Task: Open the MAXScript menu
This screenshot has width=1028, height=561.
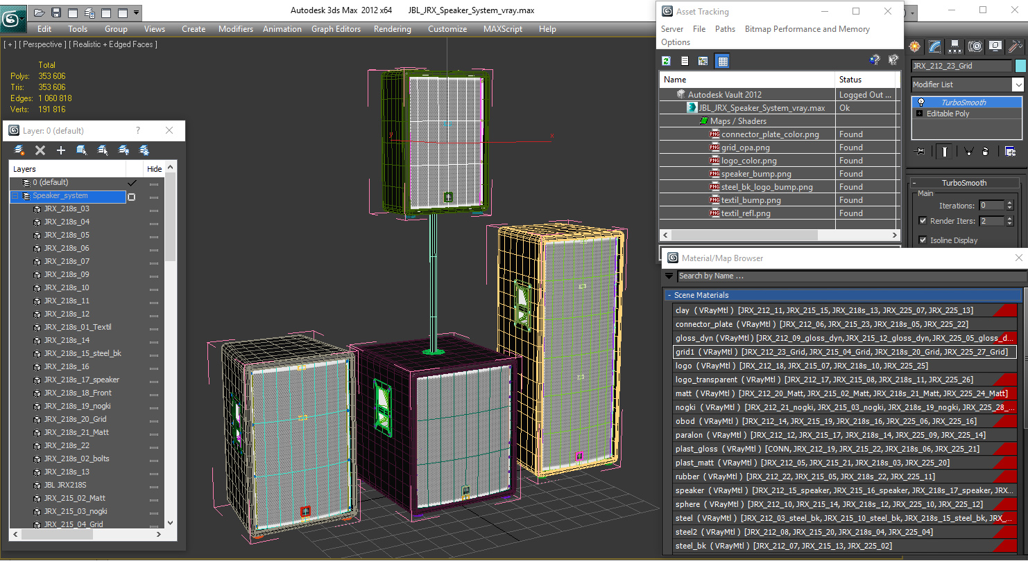Action: tap(503, 29)
